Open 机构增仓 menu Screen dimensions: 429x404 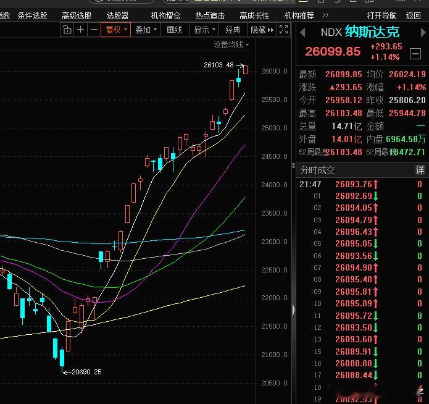(165, 15)
